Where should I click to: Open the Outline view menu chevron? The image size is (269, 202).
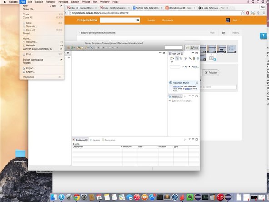coord(190,96)
